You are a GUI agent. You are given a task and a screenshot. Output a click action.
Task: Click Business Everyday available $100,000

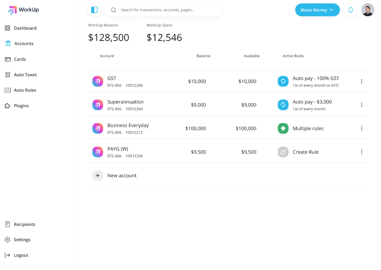[246, 128]
